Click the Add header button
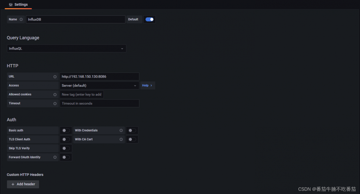360x194 pixels. [23, 184]
